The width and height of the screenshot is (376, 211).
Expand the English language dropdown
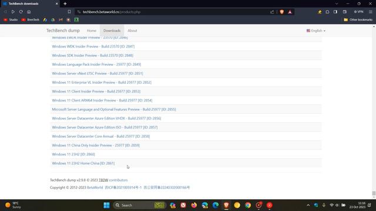[x=316, y=30]
